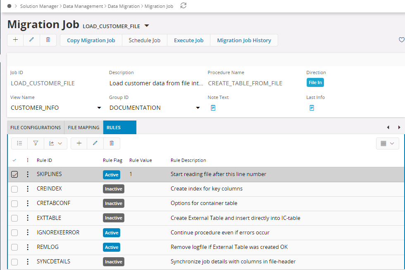
Task: Click the top toolbar plus icon to add a migration job
Action: tap(15, 40)
